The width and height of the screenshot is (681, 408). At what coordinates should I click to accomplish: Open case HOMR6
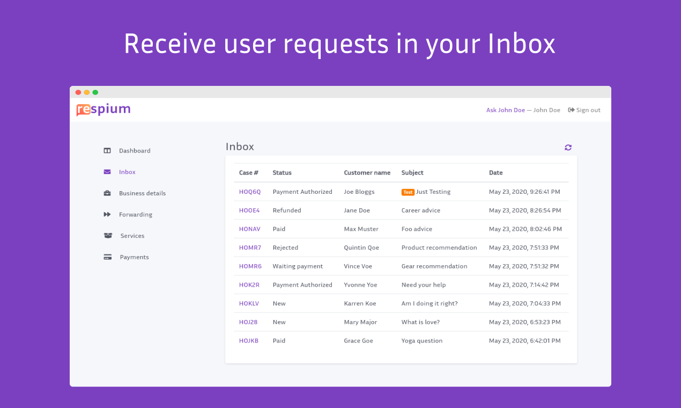(x=250, y=266)
